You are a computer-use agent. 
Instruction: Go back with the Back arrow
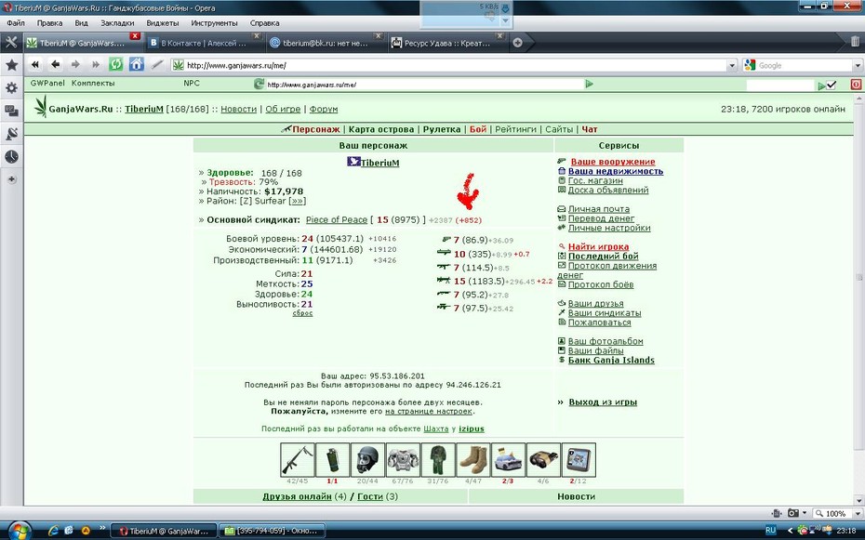click(x=55, y=64)
